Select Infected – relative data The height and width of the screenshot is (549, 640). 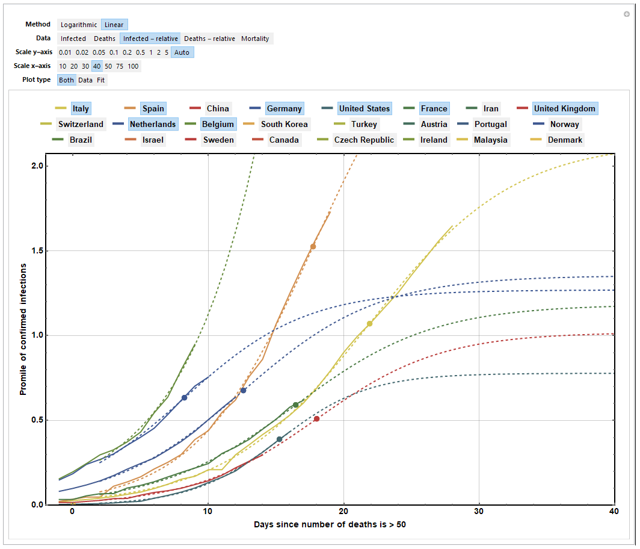tap(150, 39)
